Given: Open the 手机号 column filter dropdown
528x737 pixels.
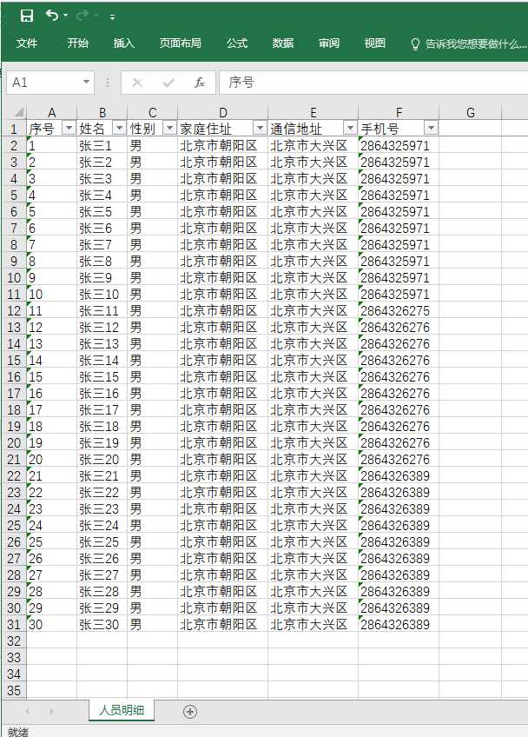Looking at the screenshot, I should (431, 128).
